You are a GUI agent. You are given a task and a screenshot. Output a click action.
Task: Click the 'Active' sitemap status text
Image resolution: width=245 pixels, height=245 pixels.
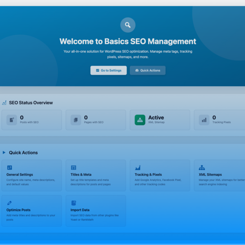pos(156,118)
